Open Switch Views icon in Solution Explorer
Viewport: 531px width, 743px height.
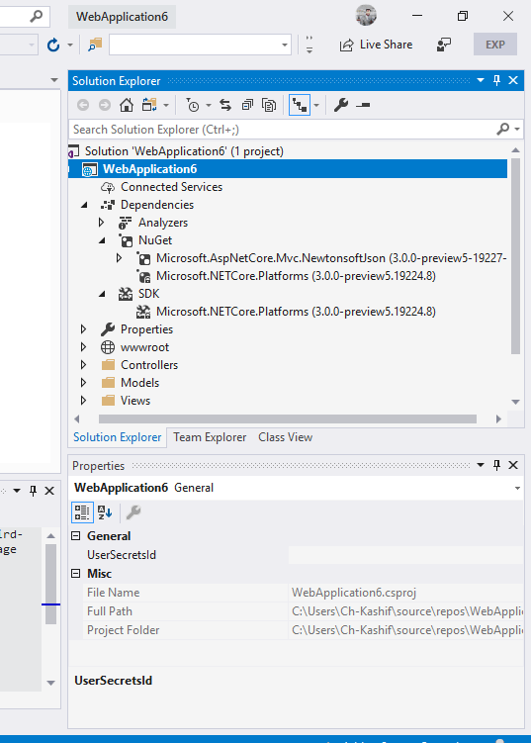coord(149,105)
